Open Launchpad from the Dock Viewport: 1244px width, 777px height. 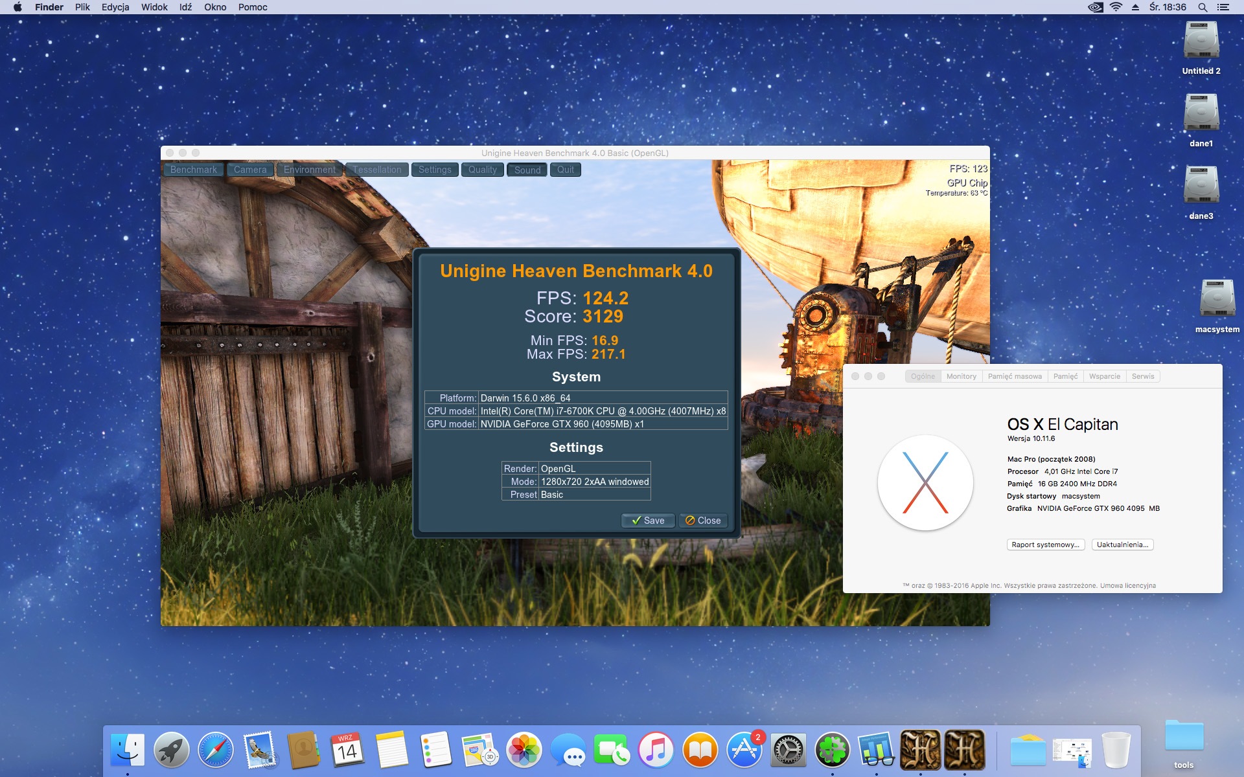(x=171, y=750)
